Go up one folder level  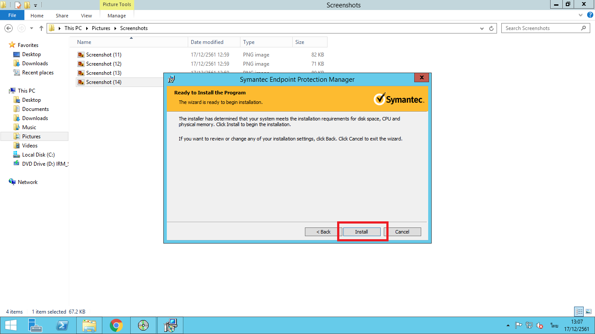click(41, 28)
